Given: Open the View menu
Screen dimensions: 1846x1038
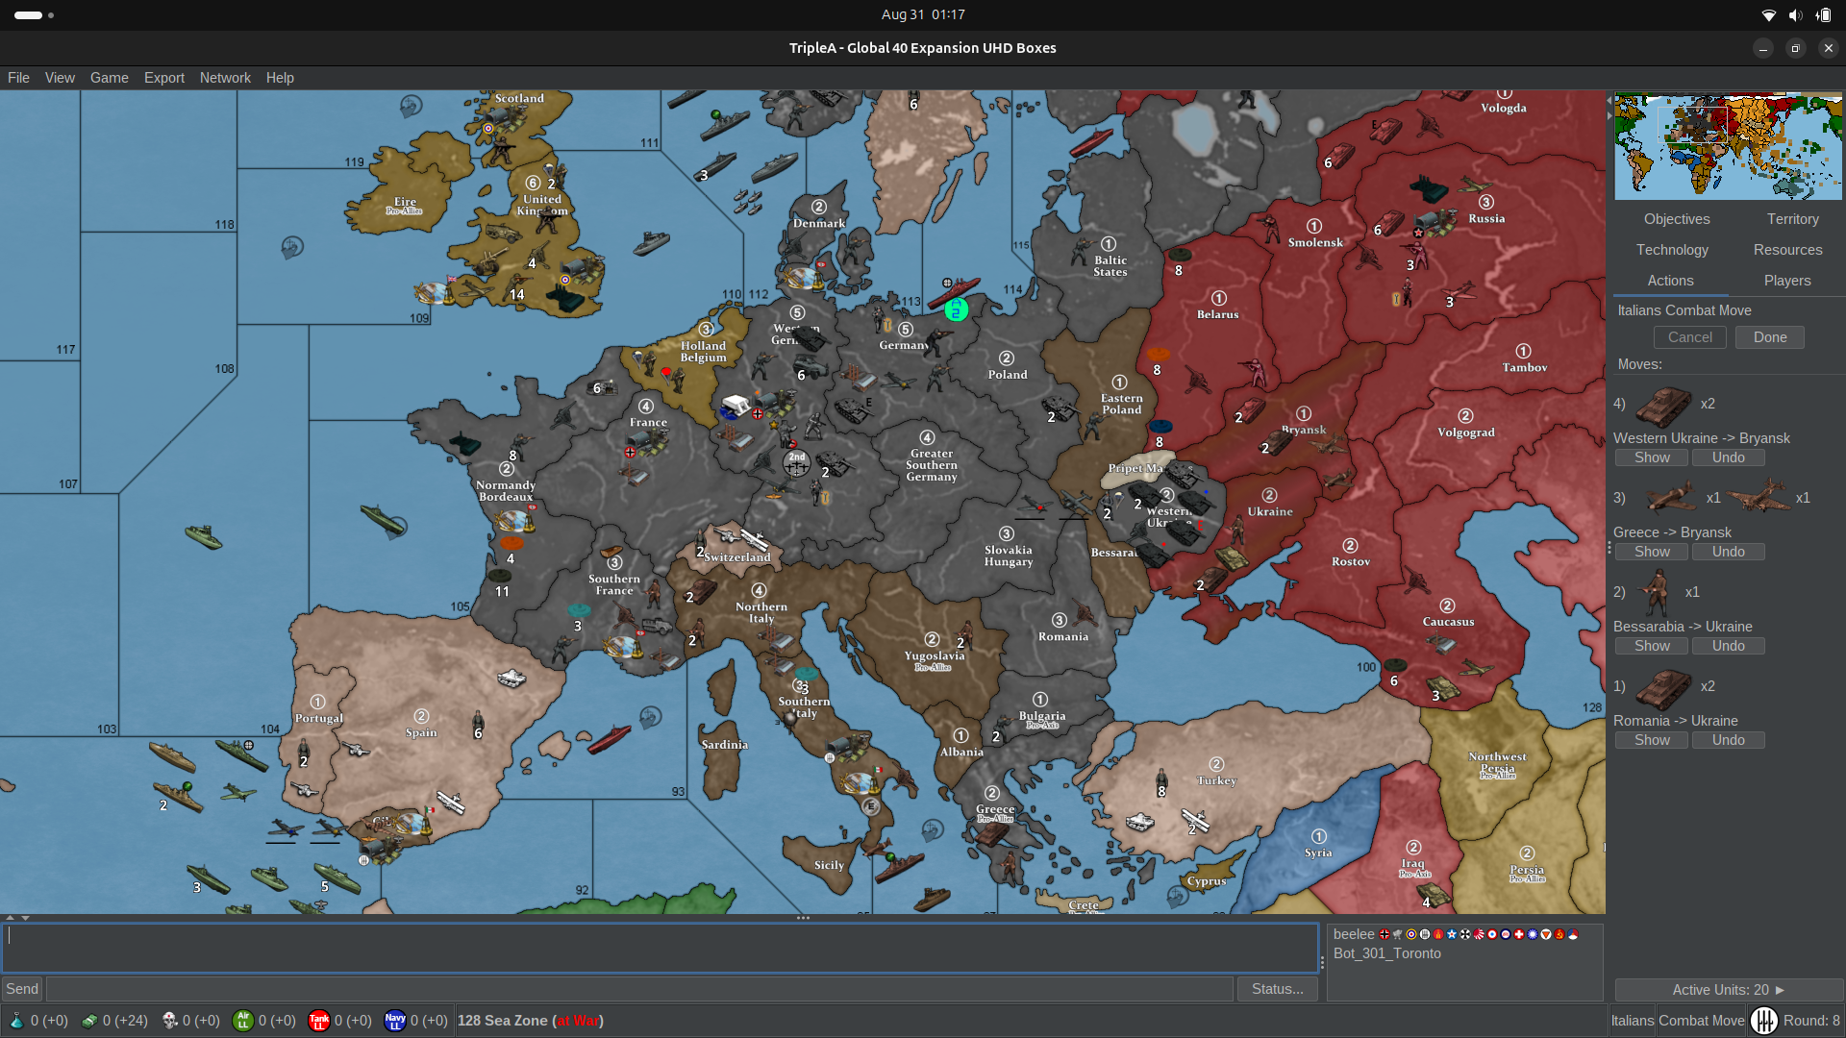Looking at the screenshot, I should [60, 78].
